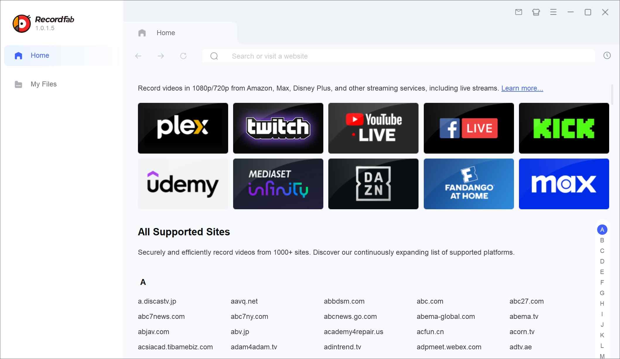Screen dimensions: 620x359
Task: Open My Files from the sidebar
Action: pos(43,84)
